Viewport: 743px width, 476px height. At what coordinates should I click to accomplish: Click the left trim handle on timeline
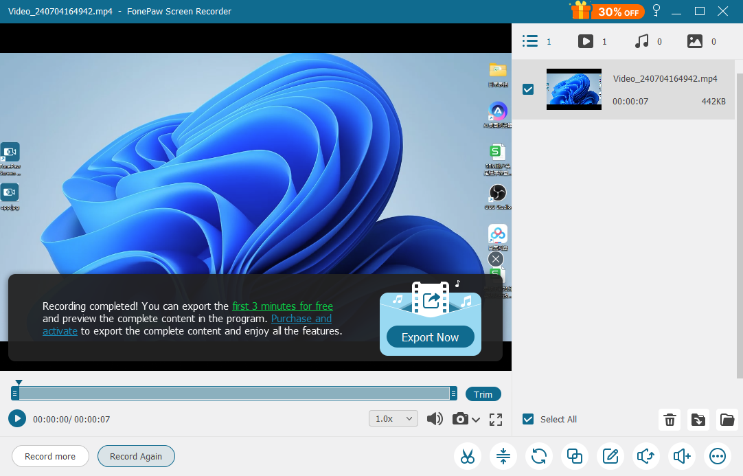(14, 393)
